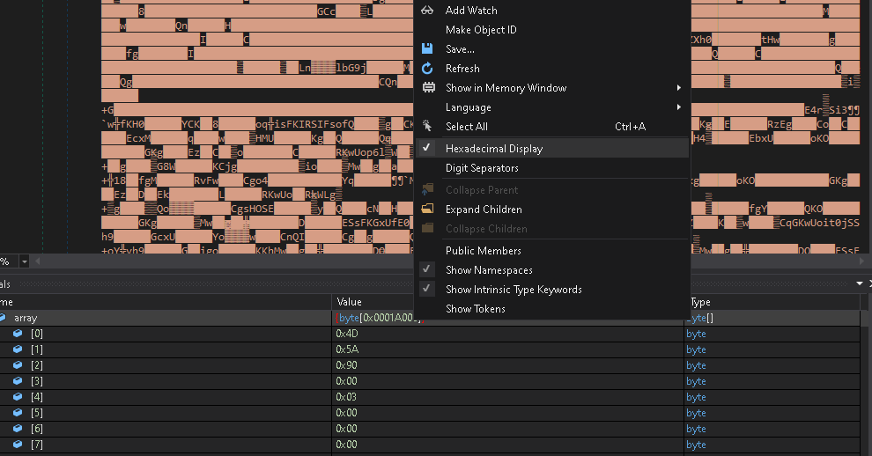Open the Show in Memory Window submenu arrow

[679, 88]
